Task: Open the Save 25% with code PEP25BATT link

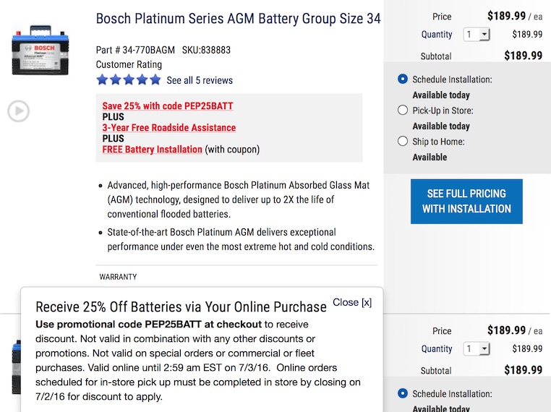Action: [168, 106]
